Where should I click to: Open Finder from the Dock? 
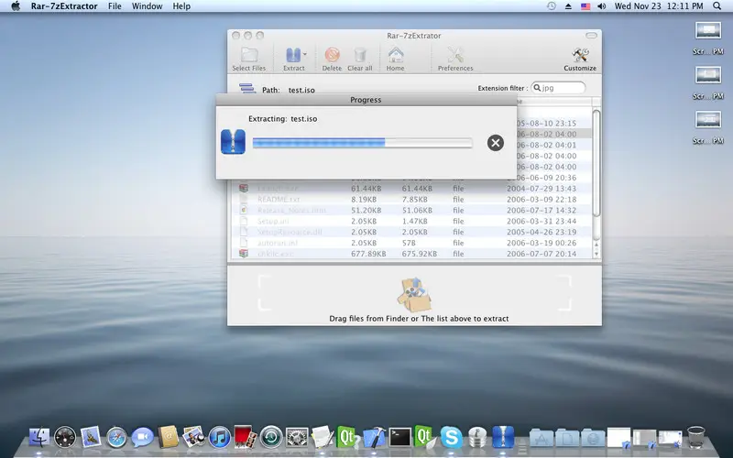(39, 438)
